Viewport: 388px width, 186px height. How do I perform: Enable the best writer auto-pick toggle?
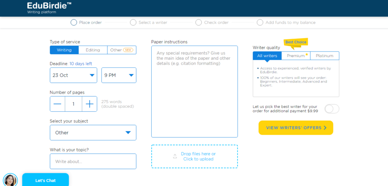click(x=332, y=109)
